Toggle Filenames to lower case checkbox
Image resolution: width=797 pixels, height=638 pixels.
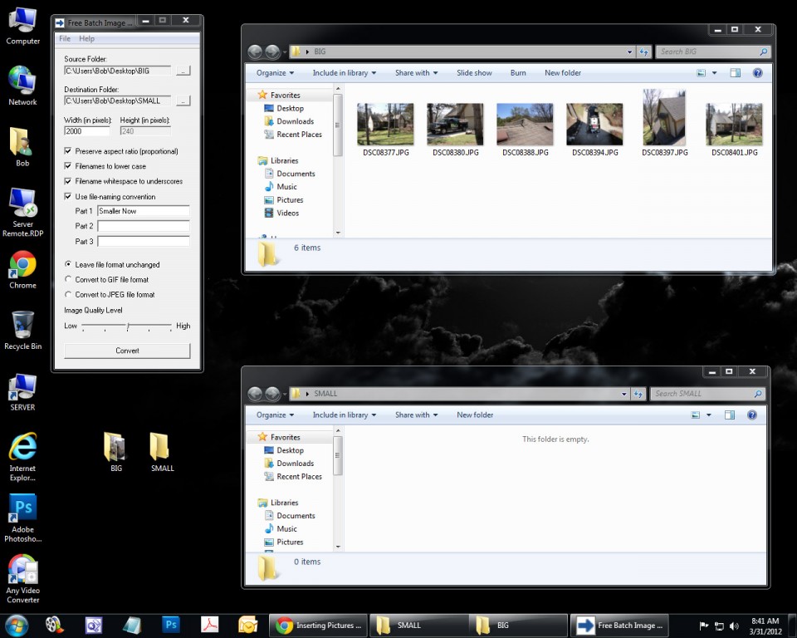68,166
